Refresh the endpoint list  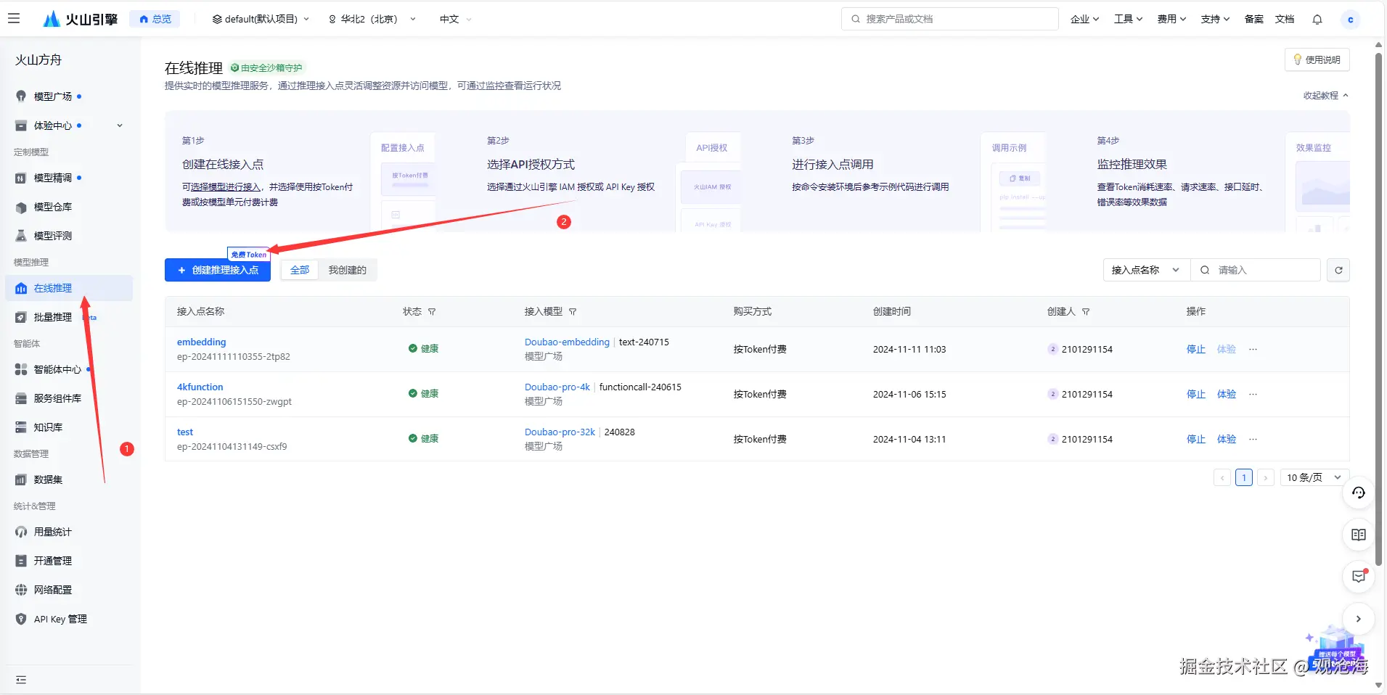[1338, 270]
